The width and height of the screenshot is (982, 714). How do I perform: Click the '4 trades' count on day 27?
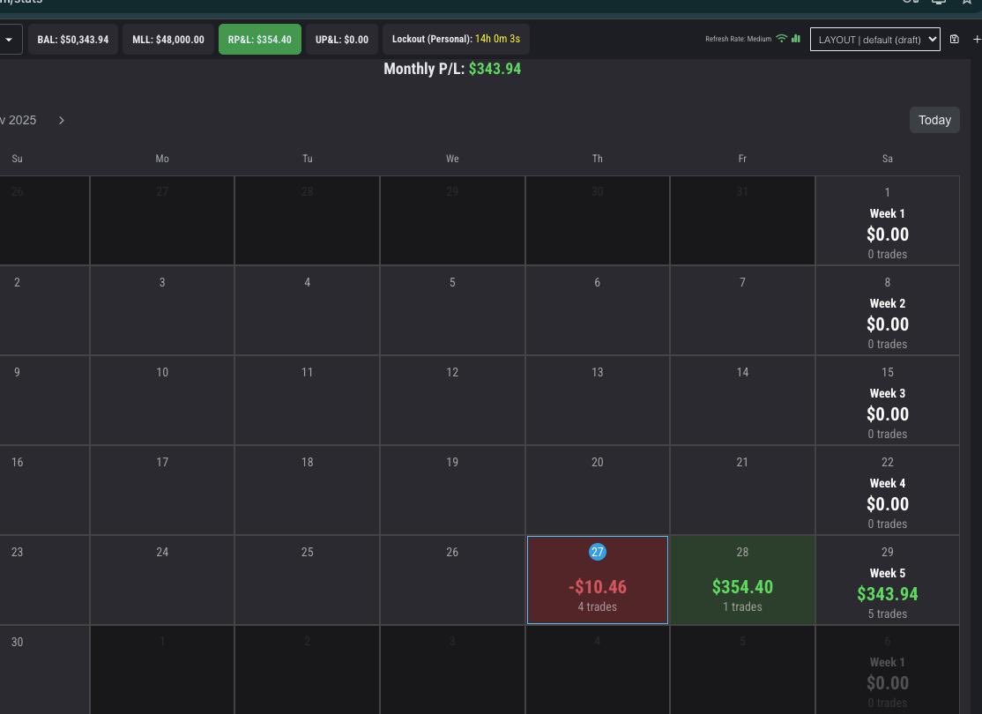(598, 606)
